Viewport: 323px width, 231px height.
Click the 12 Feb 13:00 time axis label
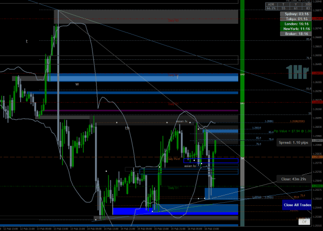click(x=10, y=229)
